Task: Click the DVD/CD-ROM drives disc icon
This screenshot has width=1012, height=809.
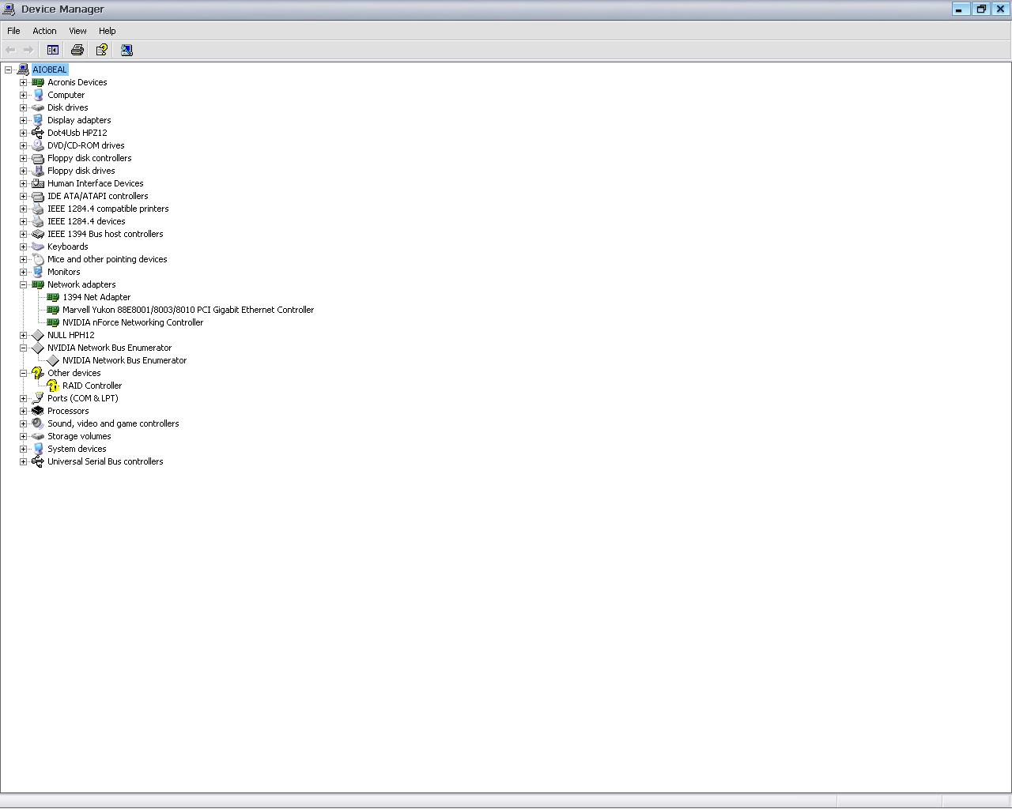Action: point(38,145)
